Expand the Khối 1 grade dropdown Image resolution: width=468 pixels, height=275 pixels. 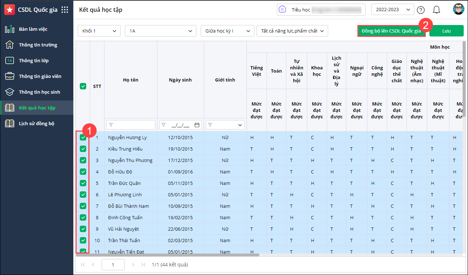[99, 31]
